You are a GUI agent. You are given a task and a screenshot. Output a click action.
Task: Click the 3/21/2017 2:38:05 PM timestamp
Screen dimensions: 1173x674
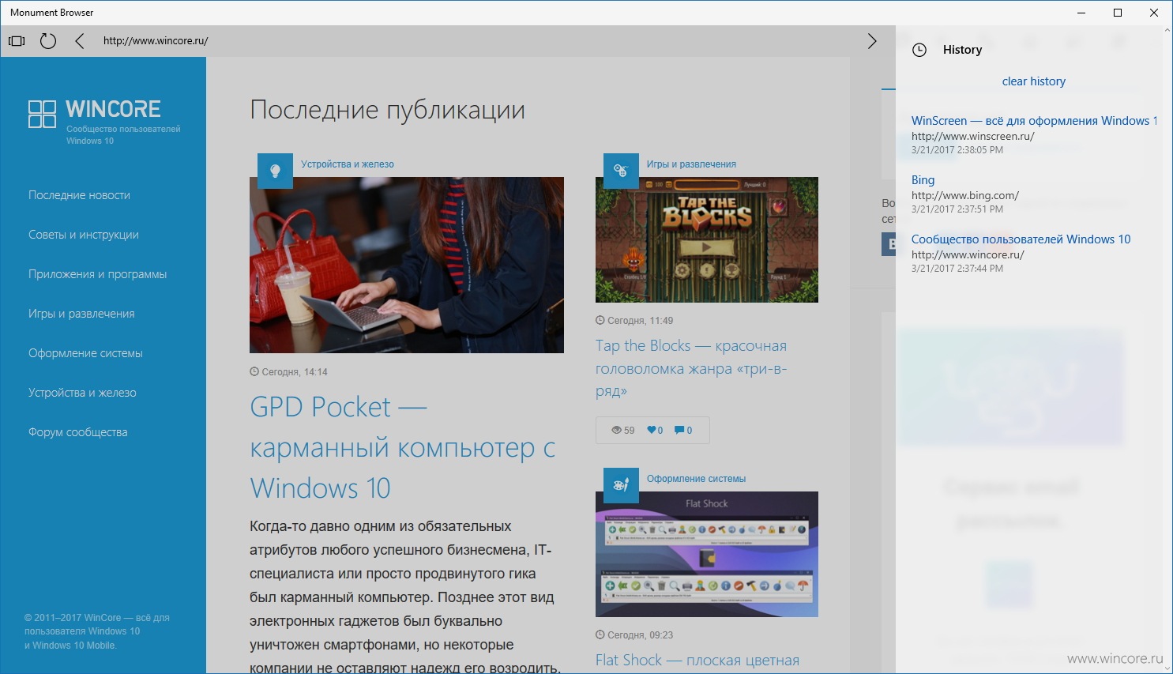click(957, 150)
